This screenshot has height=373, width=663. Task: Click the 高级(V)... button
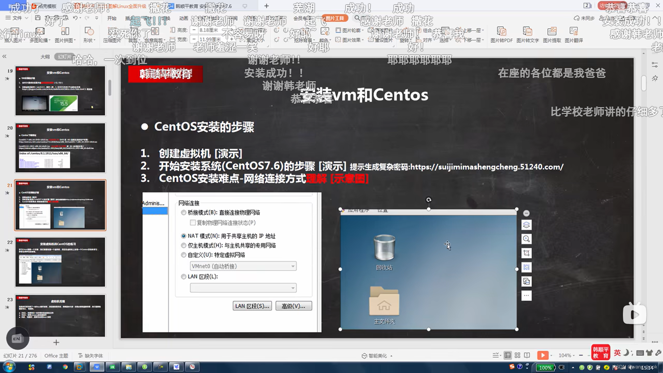294,306
